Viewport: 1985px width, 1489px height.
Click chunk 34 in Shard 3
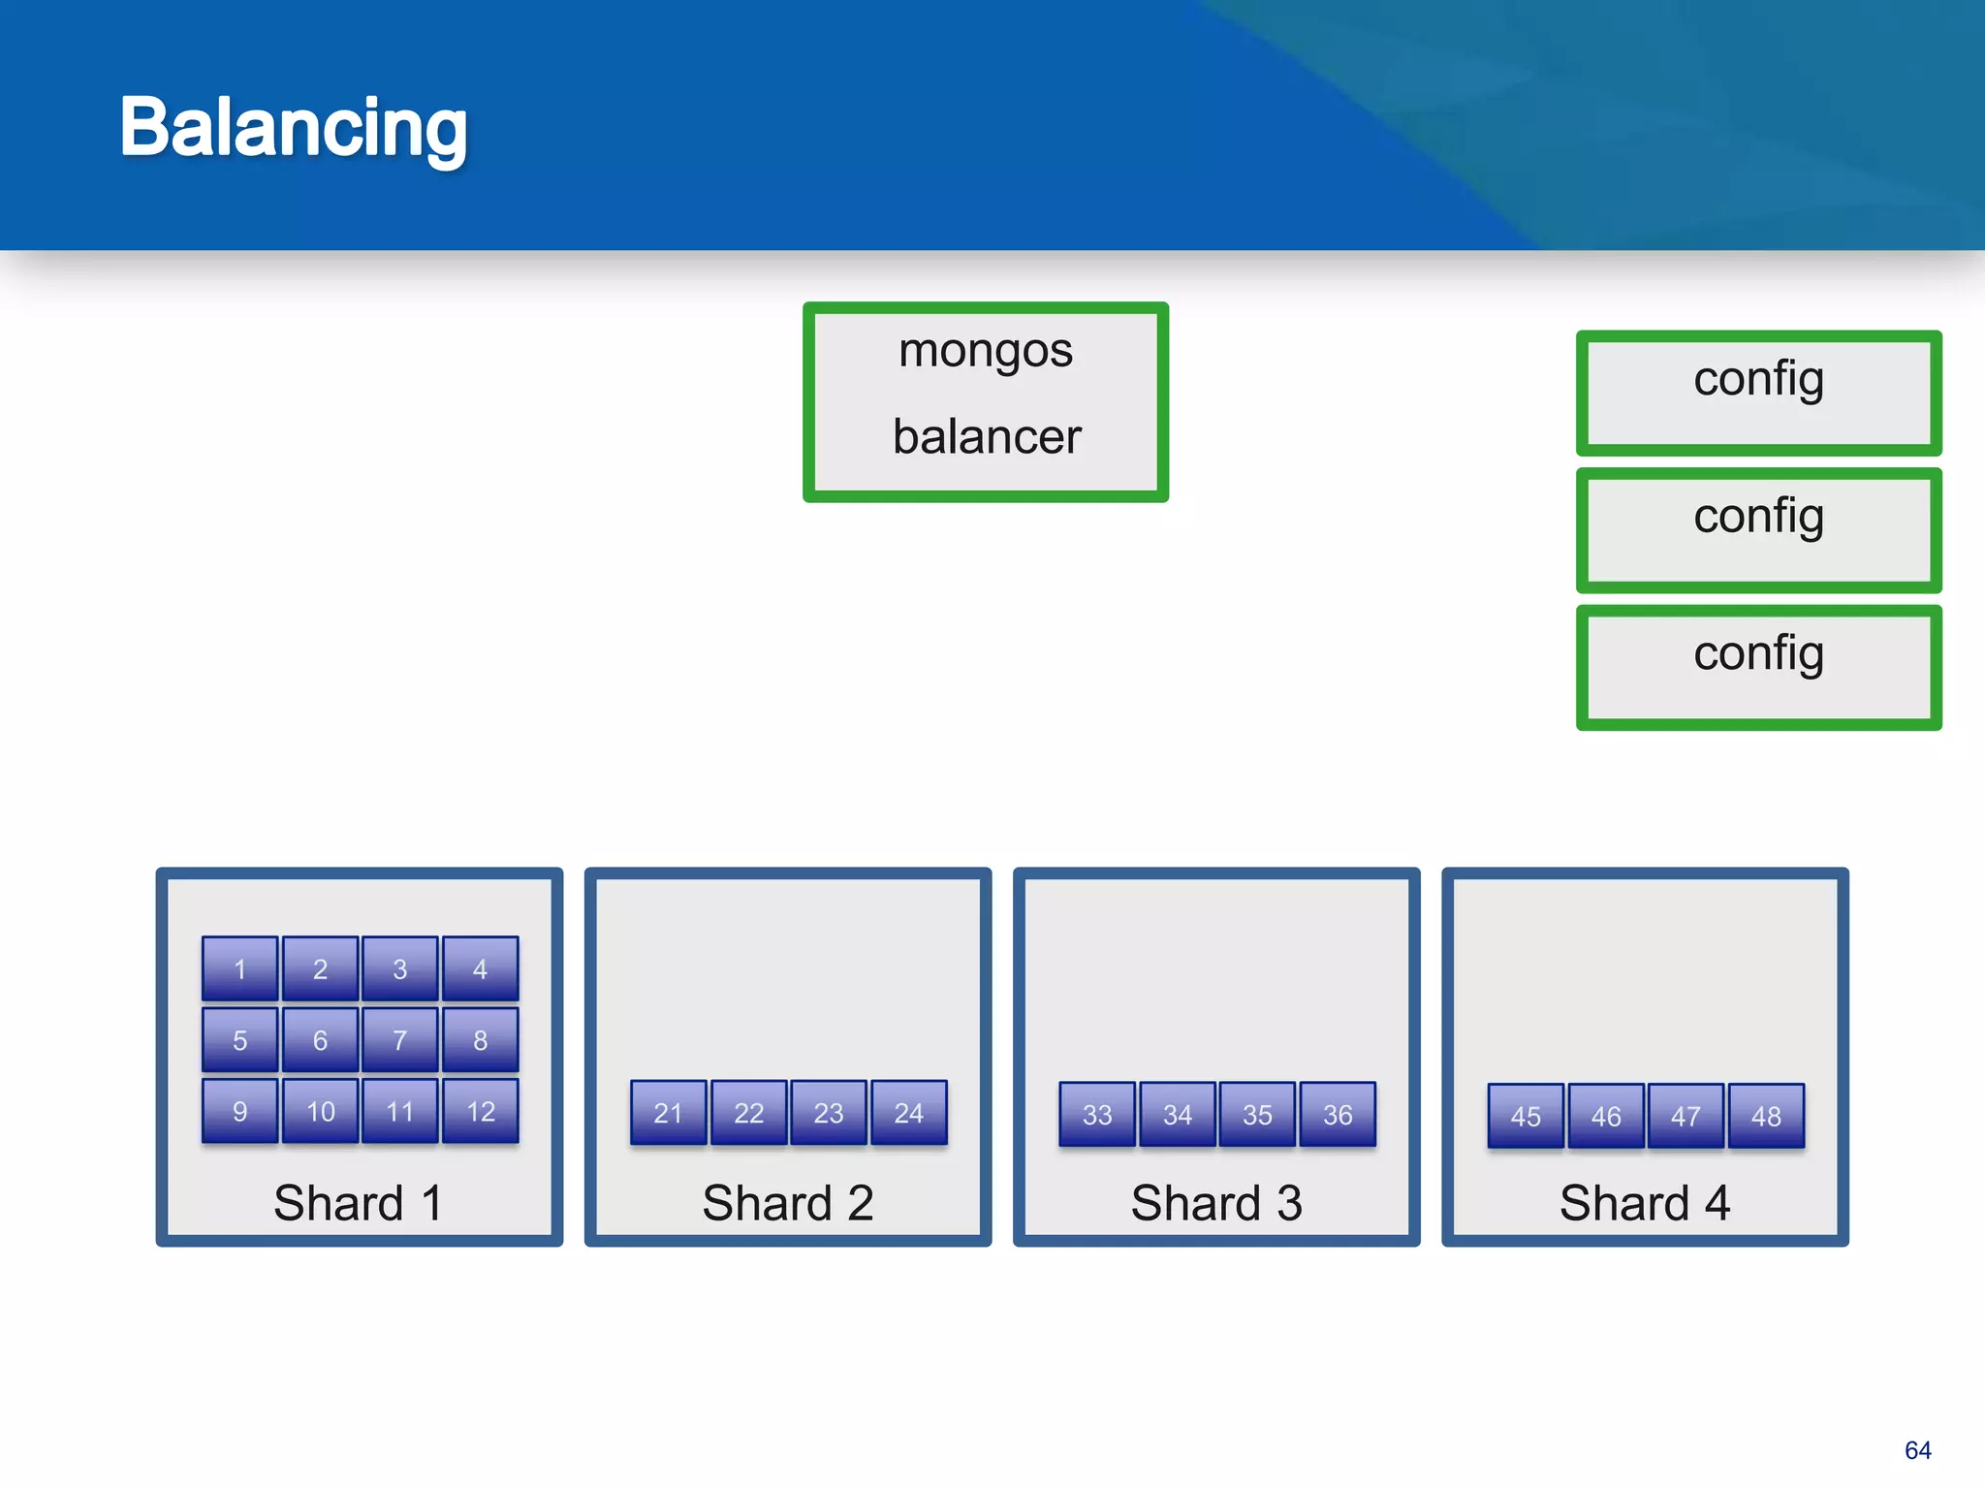1178,1115
